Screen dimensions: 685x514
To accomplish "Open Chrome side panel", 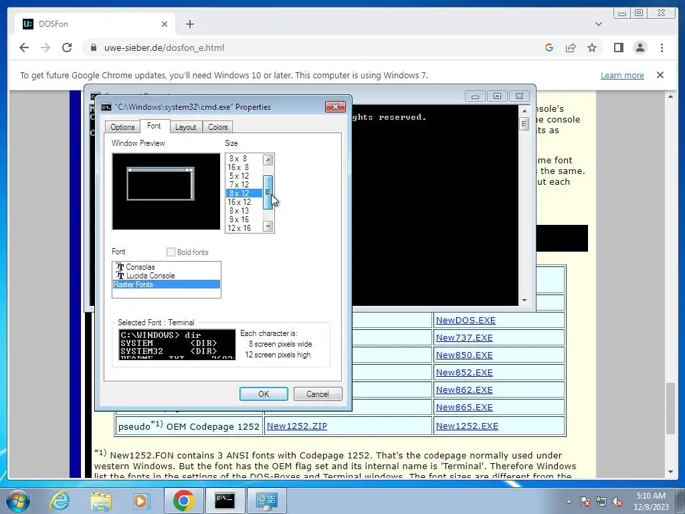I will [619, 48].
